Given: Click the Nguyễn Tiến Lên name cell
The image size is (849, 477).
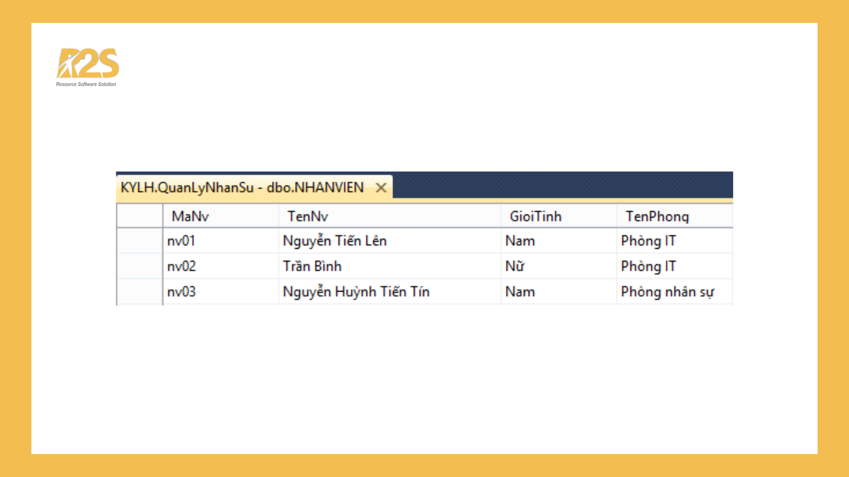Looking at the screenshot, I should pyautogui.click(x=335, y=241).
